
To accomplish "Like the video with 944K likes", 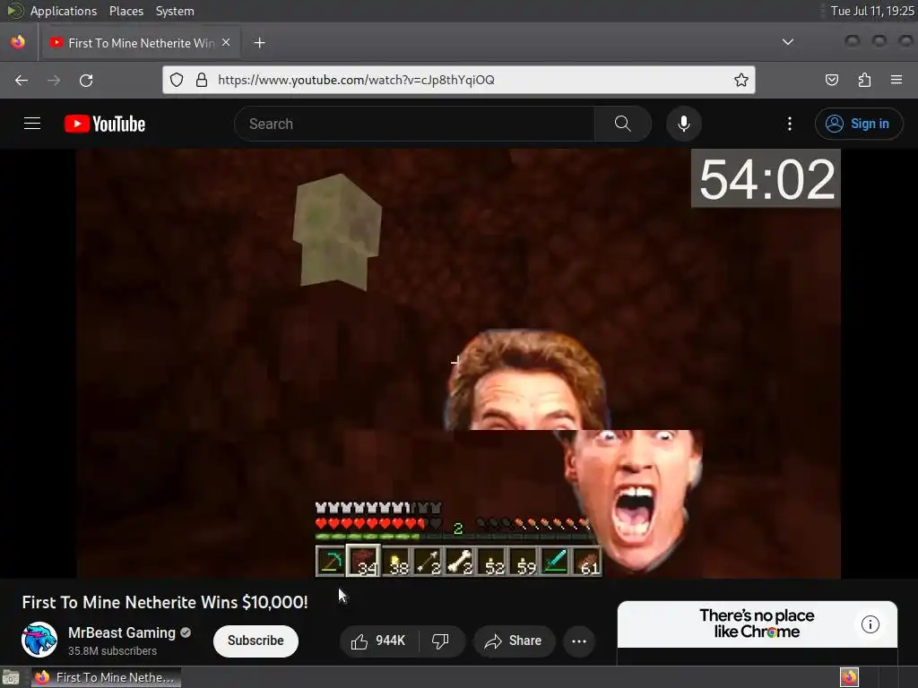I will (x=379, y=641).
